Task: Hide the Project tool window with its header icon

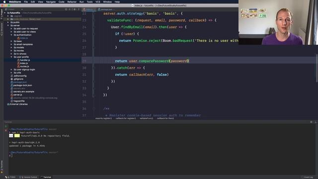Action: [x=79, y=9]
